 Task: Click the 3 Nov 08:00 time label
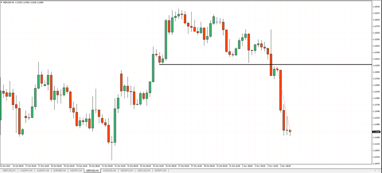[285, 166]
